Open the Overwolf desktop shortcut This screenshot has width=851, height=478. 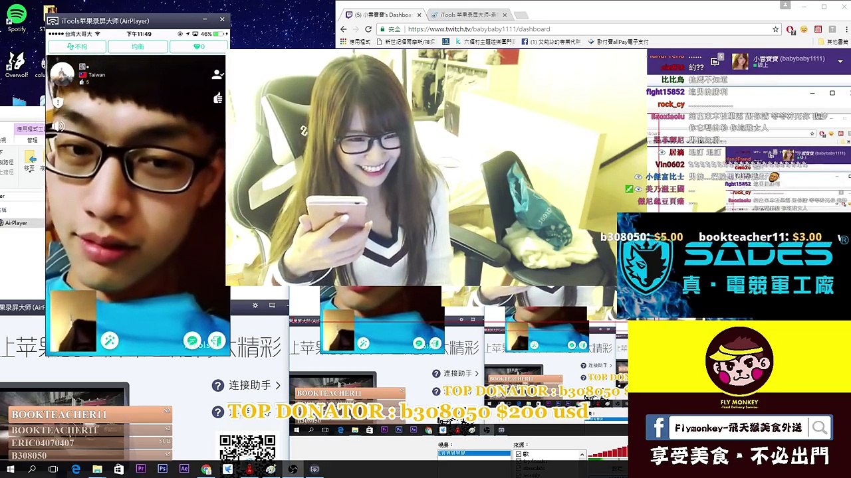point(17,64)
